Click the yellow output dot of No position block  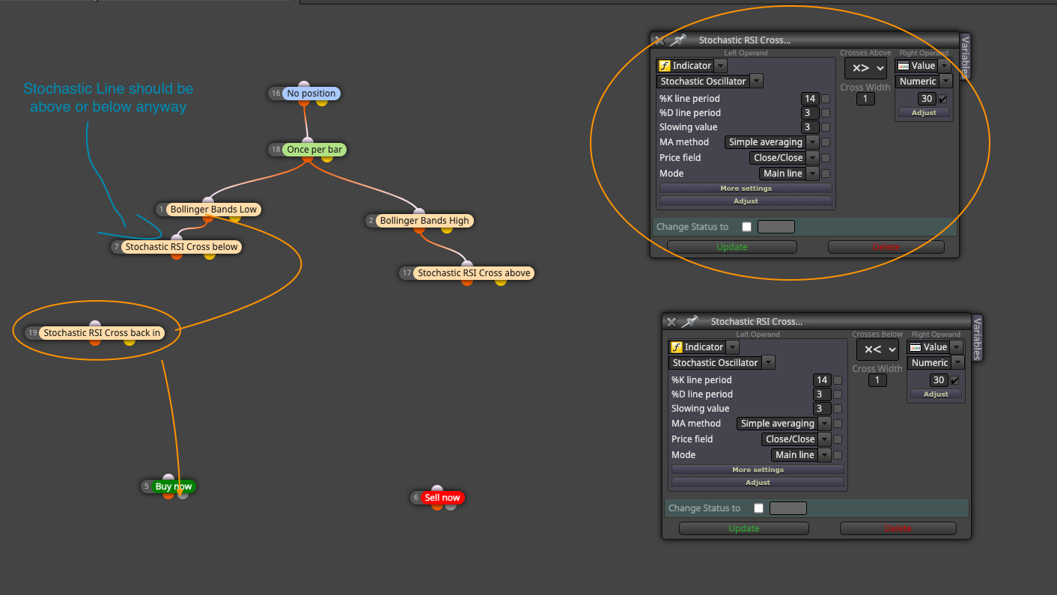point(322,102)
